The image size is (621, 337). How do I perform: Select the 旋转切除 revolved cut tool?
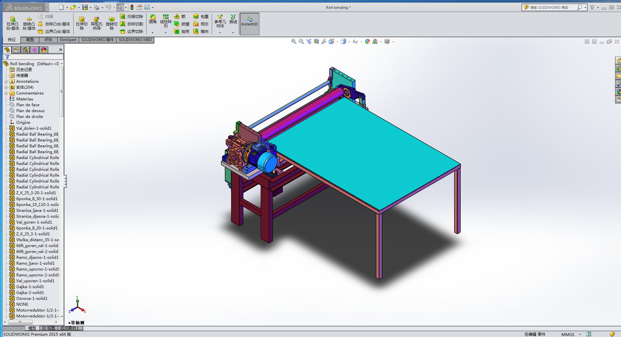(x=112, y=24)
